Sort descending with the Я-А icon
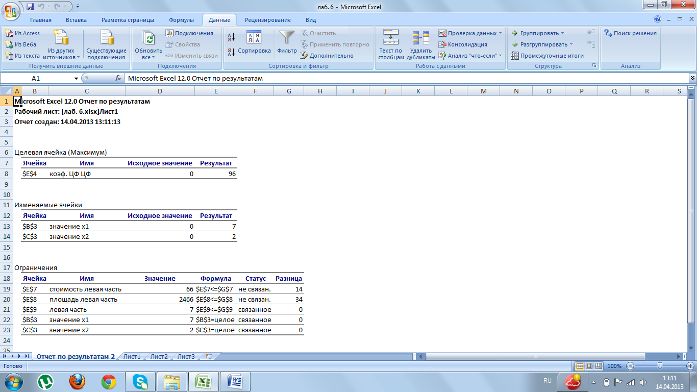This screenshot has height=392, width=697. (231, 52)
